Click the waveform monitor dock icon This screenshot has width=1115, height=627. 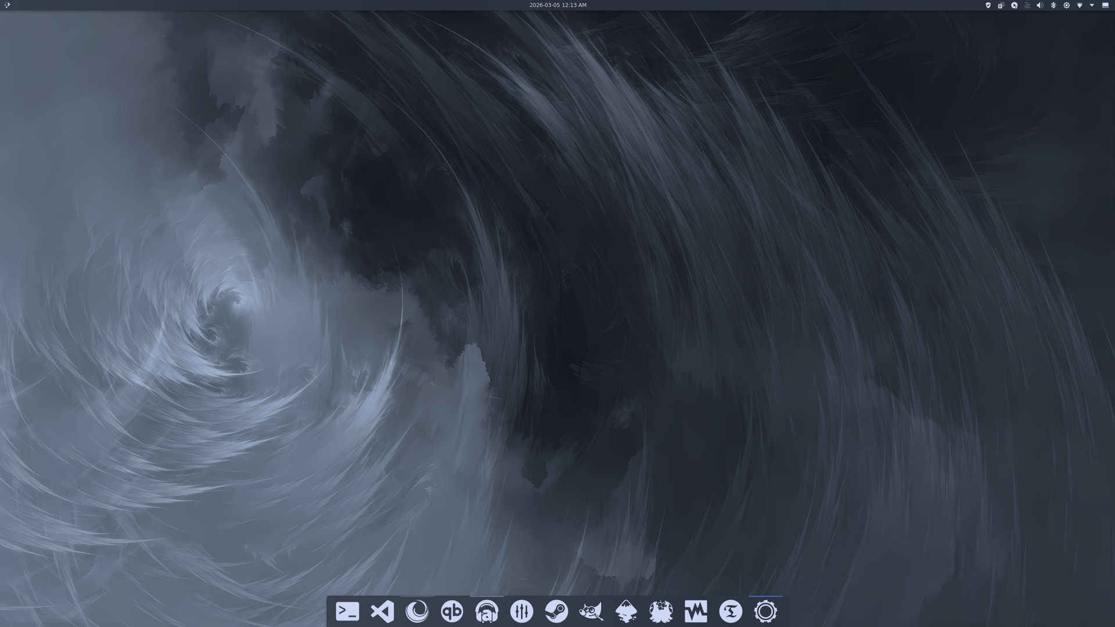[x=696, y=611]
